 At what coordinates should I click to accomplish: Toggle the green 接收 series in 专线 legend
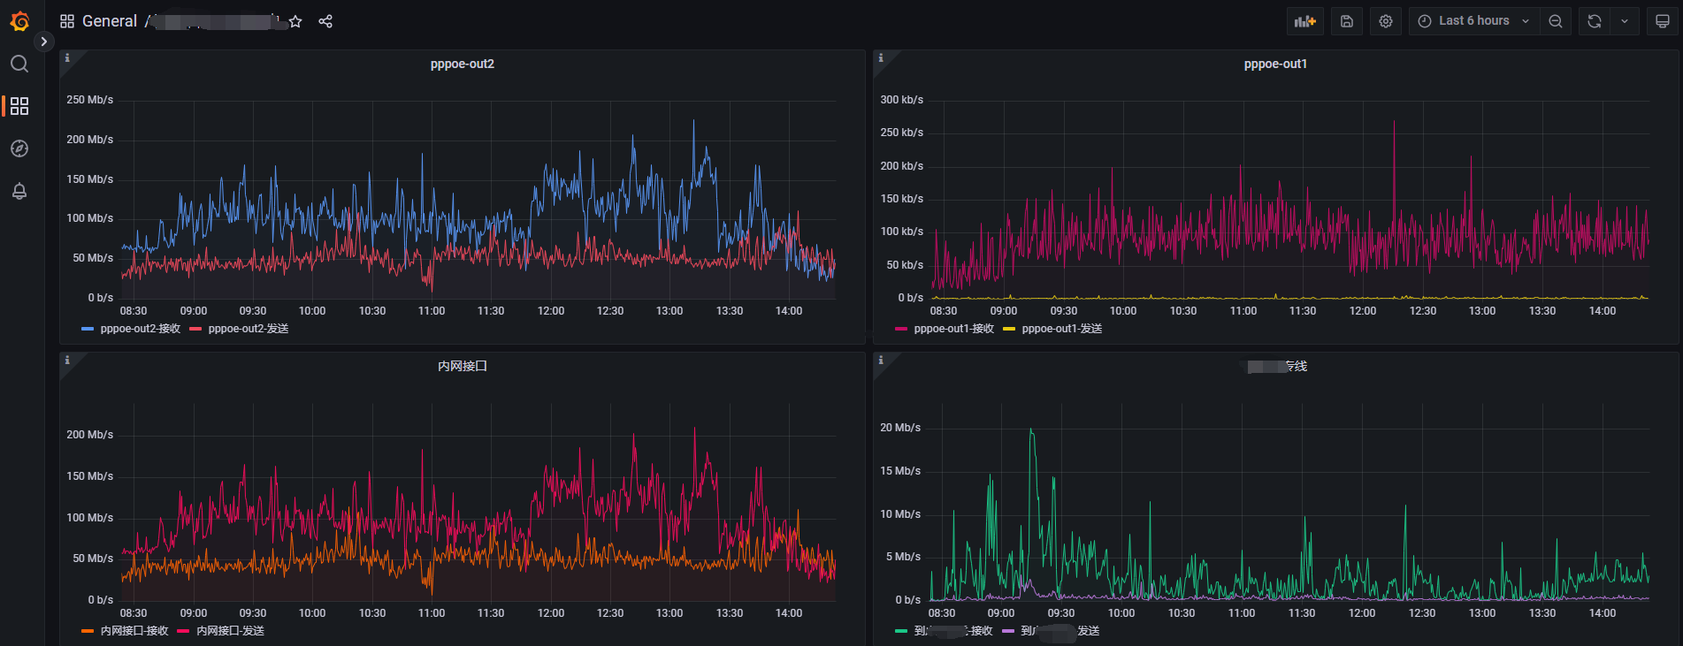point(953,631)
